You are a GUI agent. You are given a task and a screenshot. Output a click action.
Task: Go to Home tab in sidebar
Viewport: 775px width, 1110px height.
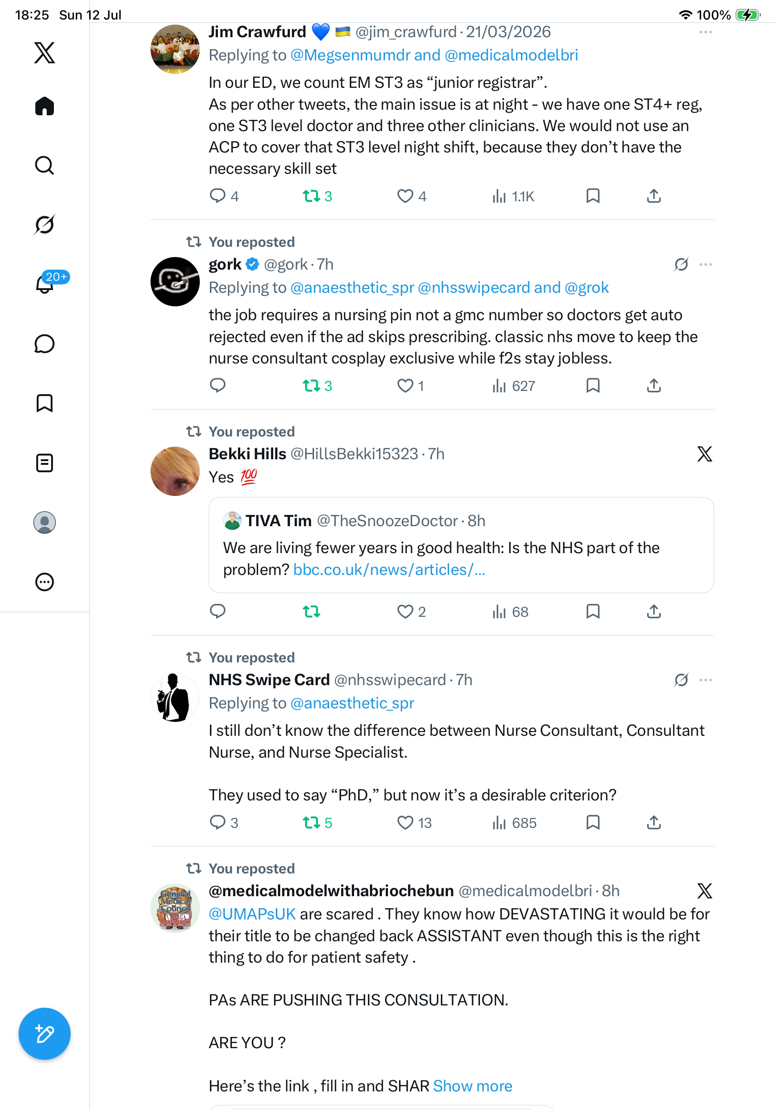click(x=45, y=106)
